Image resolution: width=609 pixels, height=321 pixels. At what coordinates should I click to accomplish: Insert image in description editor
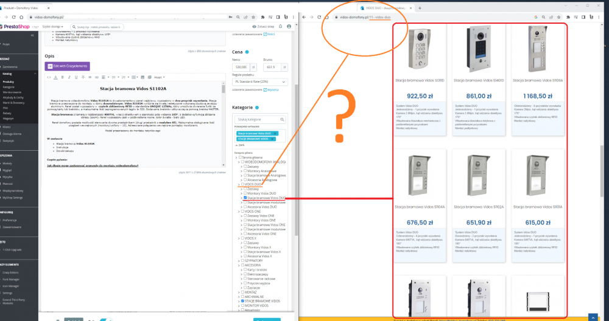(x=143, y=77)
